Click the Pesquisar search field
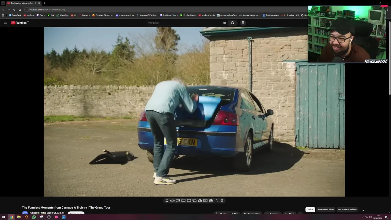The height and width of the screenshot is (220, 391). (x=185, y=23)
